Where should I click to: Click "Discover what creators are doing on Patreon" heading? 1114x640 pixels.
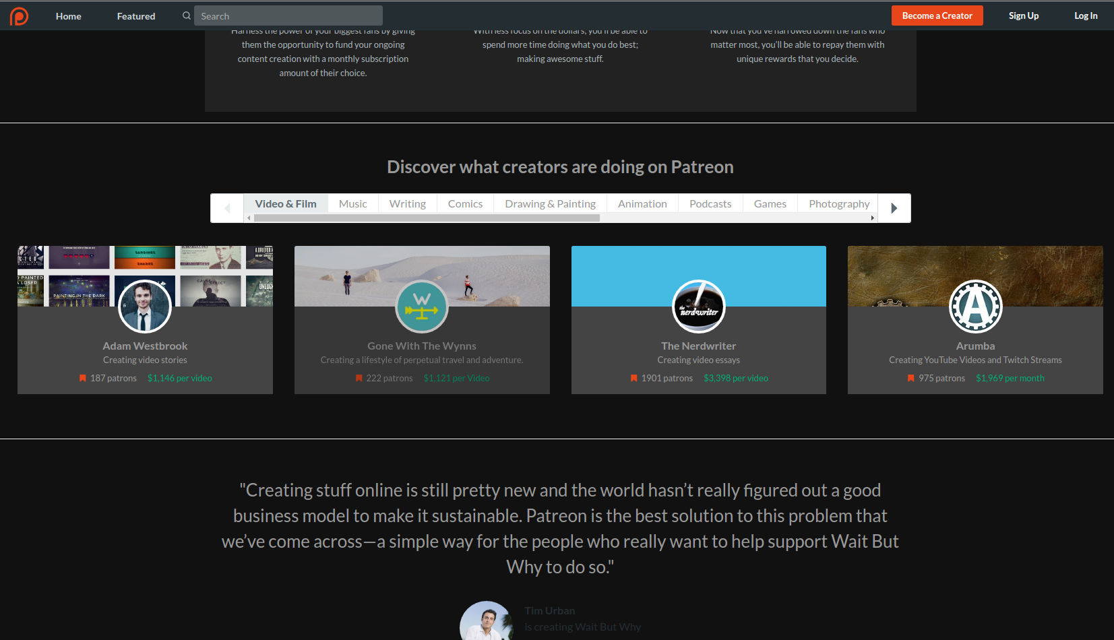pos(560,167)
